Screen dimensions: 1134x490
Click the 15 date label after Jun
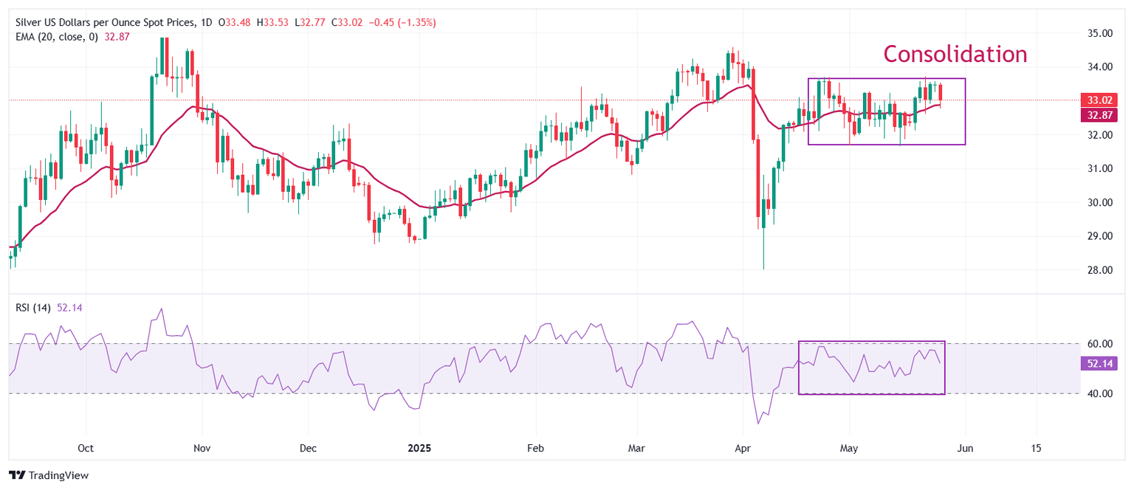1035,448
